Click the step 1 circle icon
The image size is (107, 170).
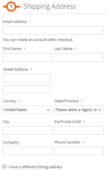tap(11, 7)
